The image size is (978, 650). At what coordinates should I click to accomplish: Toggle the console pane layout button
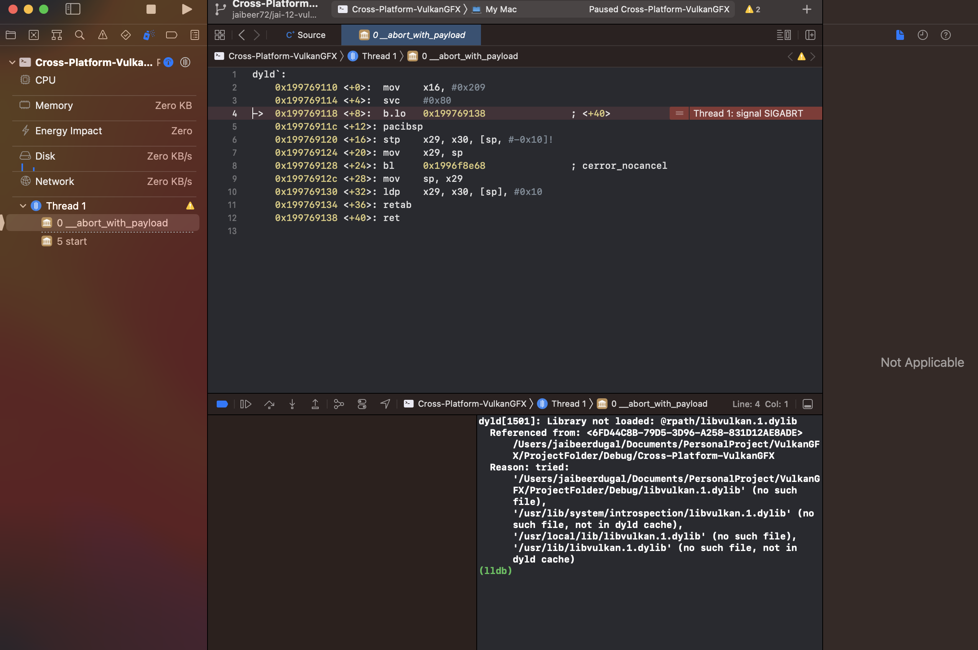pyautogui.click(x=807, y=404)
